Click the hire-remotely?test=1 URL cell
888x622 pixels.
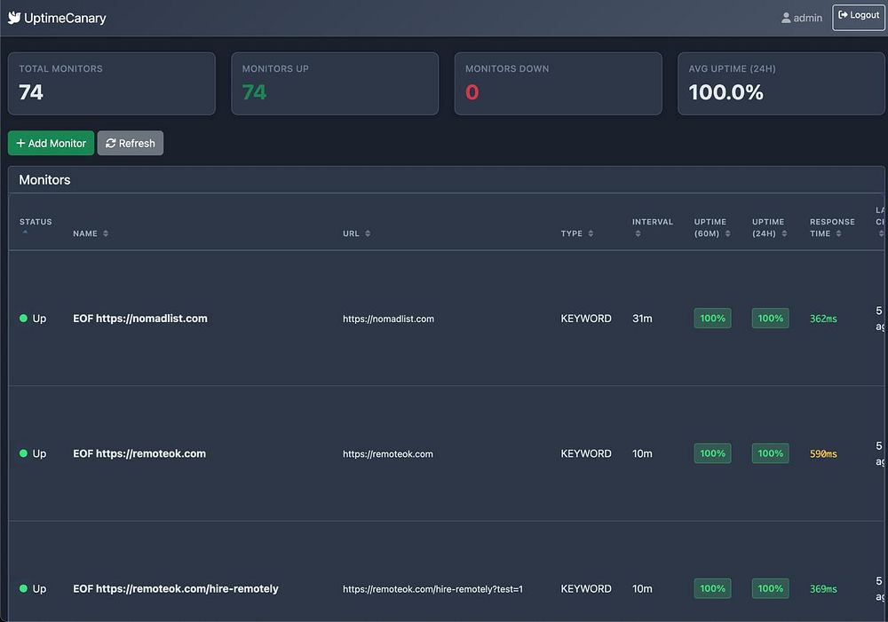pos(432,590)
